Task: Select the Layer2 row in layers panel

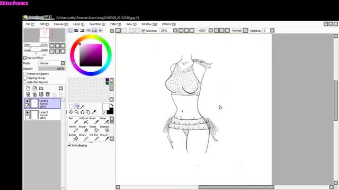Action: click(x=42, y=115)
